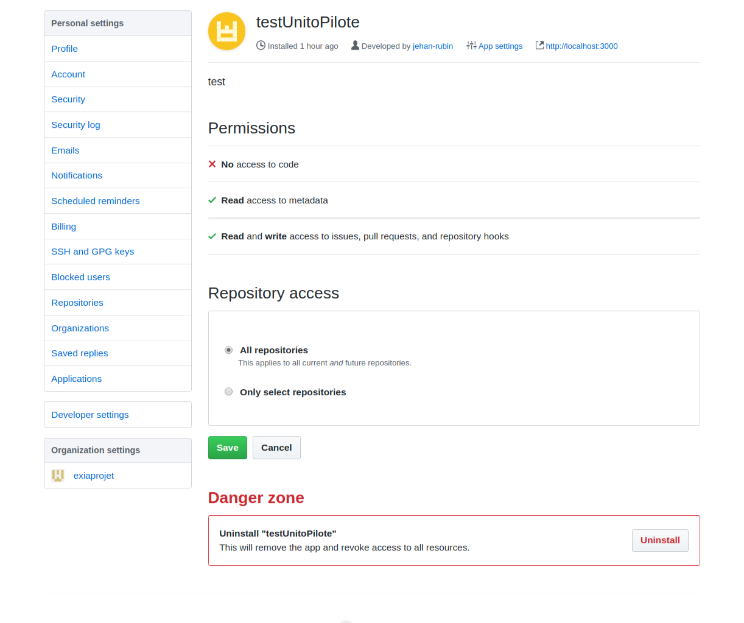Click the No access to code text
Screen dimensions: 744x623
[x=260, y=164]
